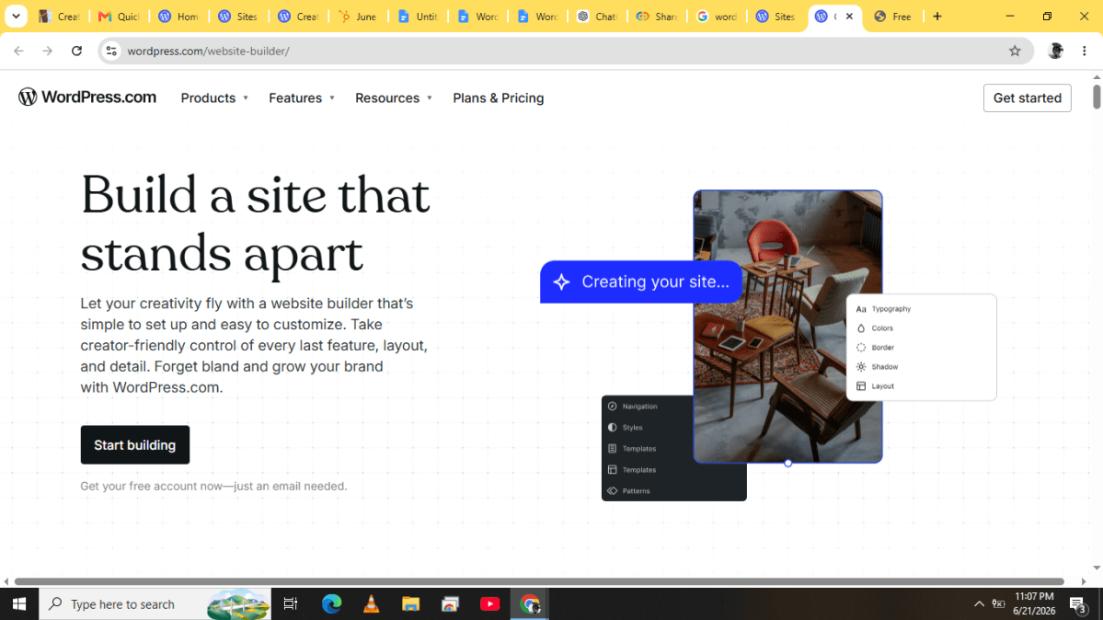The image size is (1103, 620).
Task: Click the Patterns diamond icon
Action: click(x=612, y=490)
